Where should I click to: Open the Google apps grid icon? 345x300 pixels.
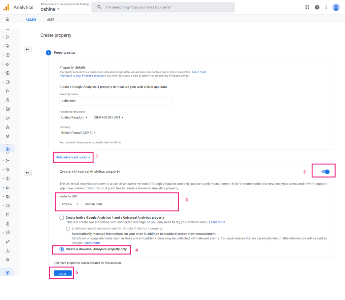[307, 7]
